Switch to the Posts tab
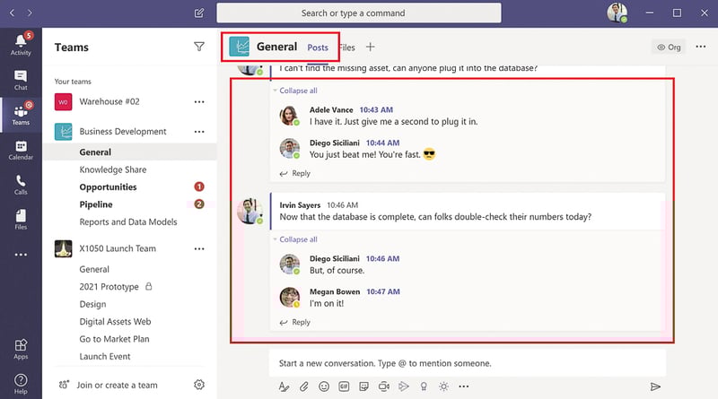This screenshot has width=718, height=399. 318,48
